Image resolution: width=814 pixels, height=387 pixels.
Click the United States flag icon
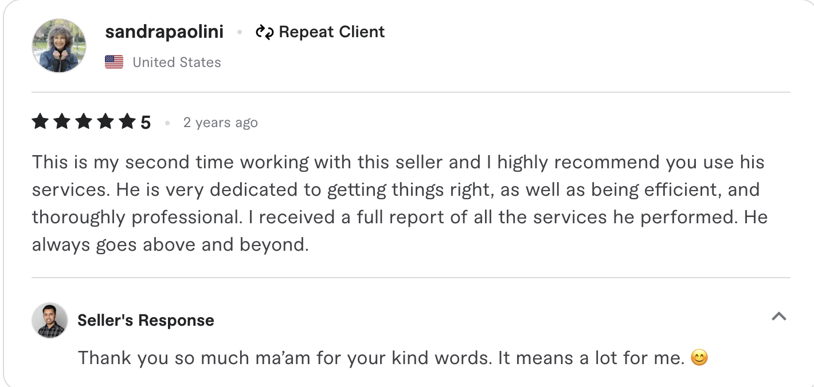(x=113, y=61)
